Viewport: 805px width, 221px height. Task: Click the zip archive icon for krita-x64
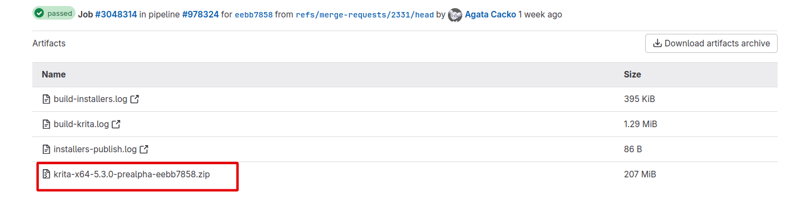tap(47, 175)
